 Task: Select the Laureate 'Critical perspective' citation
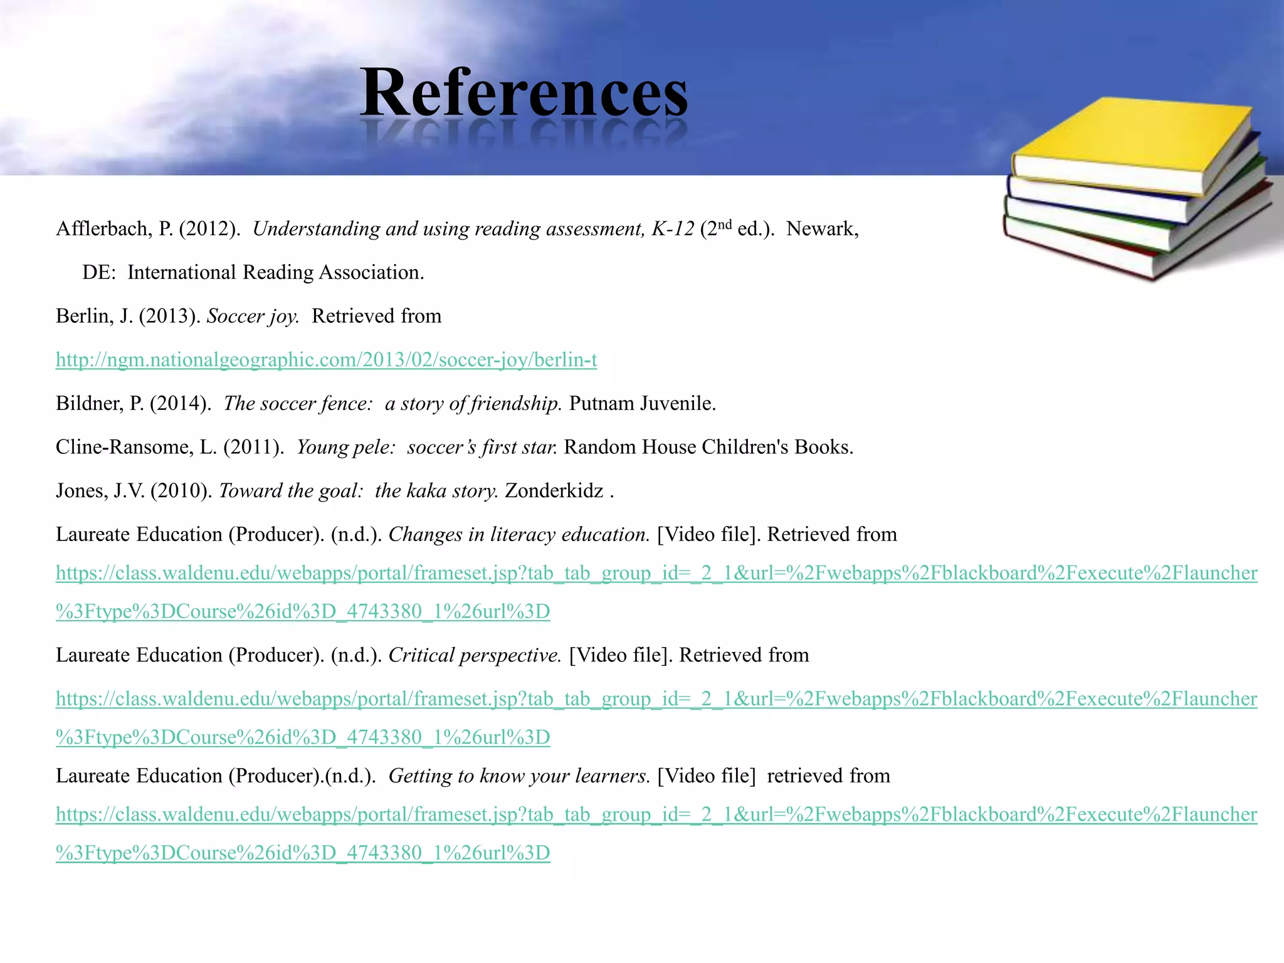(x=433, y=655)
